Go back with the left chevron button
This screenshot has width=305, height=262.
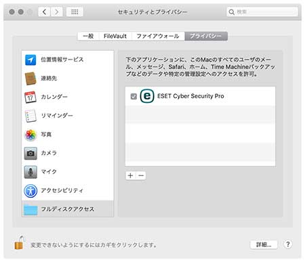44,12
